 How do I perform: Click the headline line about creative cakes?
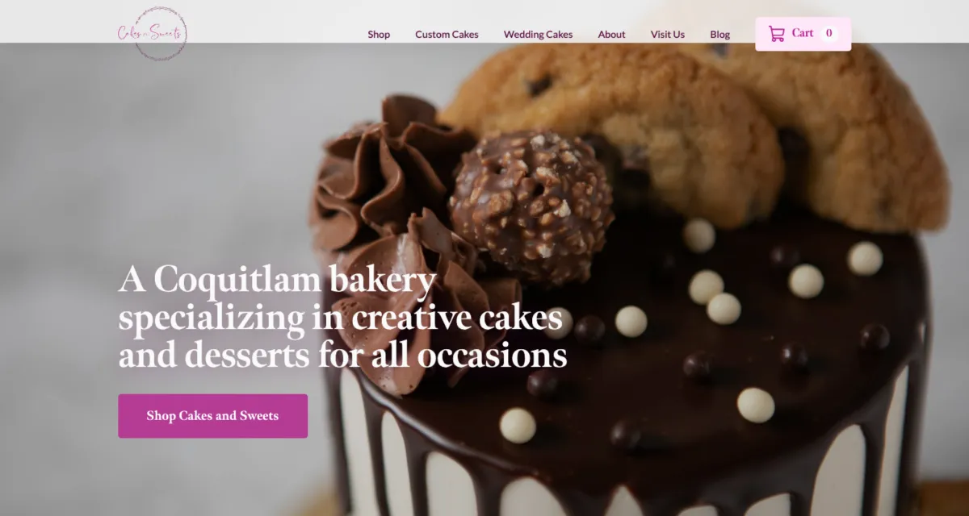click(340, 318)
